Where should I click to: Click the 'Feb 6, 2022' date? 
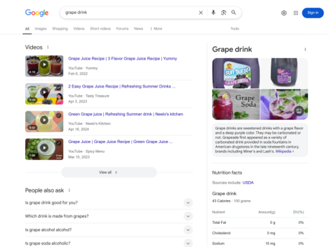(x=78, y=74)
